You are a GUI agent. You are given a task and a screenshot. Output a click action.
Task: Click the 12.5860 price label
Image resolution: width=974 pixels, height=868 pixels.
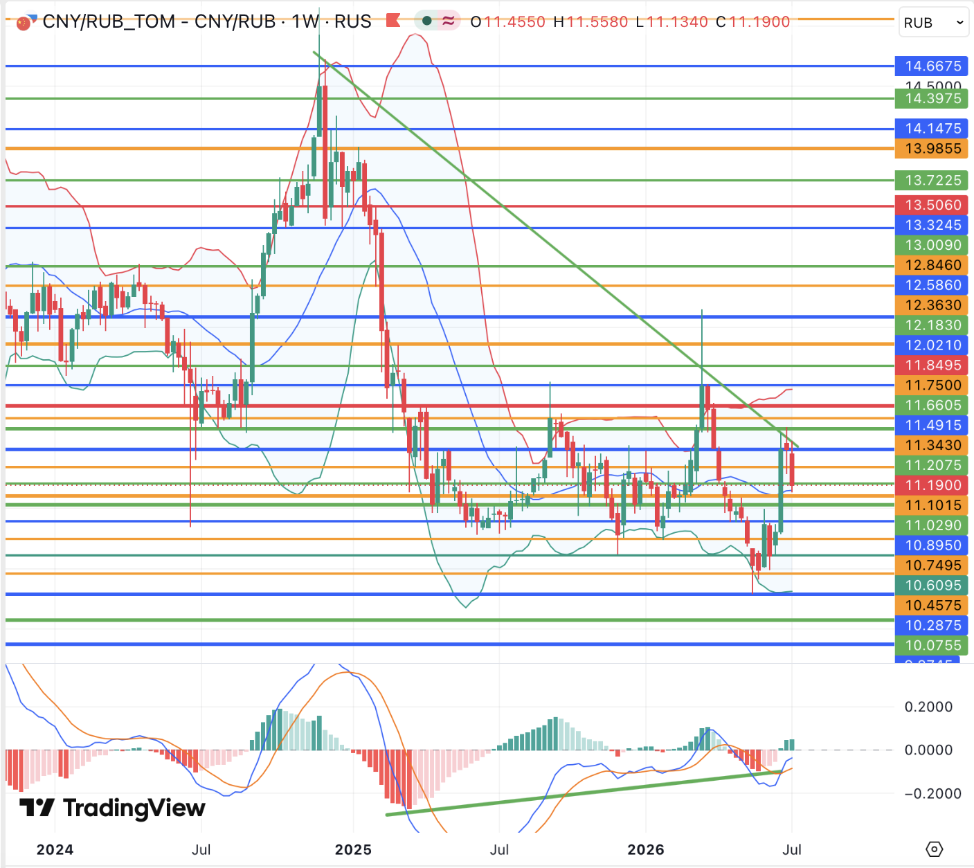(x=932, y=285)
